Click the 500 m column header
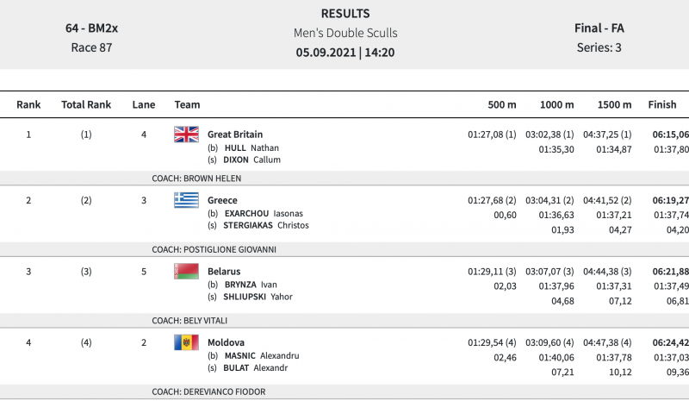This screenshot has width=689, height=401. (x=502, y=105)
